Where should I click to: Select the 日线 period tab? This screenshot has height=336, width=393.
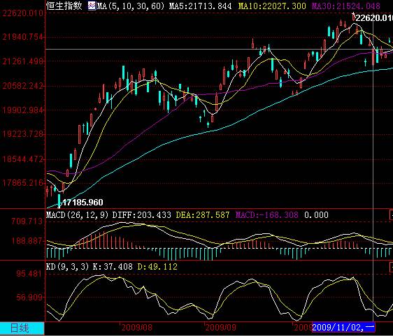(22, 328)
